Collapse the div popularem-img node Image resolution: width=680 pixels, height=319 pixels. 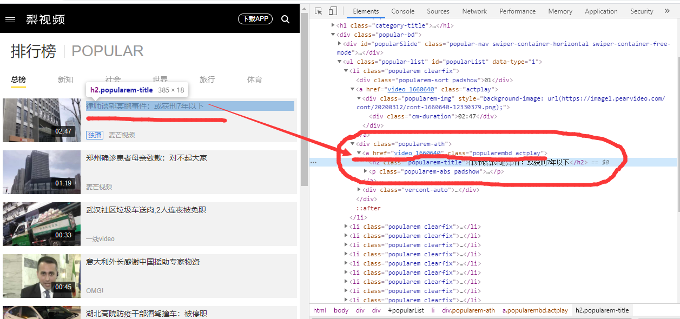359,98
